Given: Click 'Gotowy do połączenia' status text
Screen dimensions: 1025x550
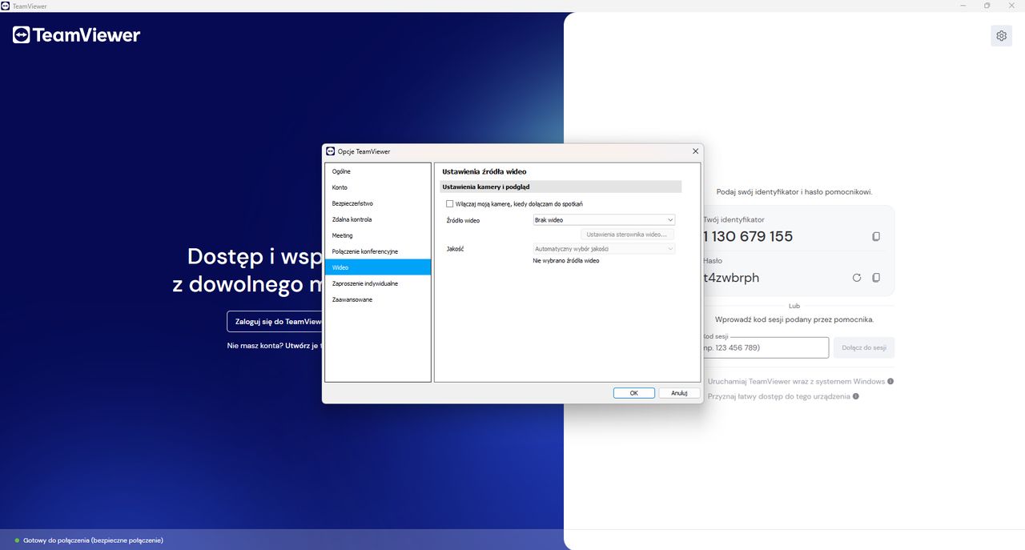Looking at the screenshot, I should click(x=94, y=540).
